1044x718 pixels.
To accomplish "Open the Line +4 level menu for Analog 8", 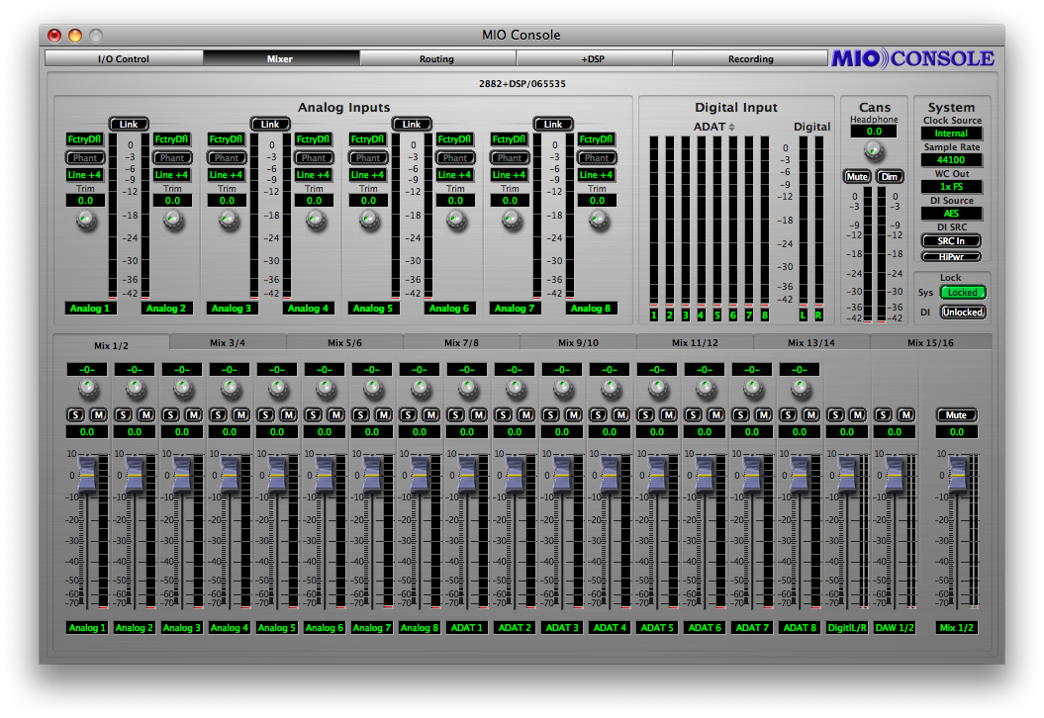I will (597, 175).
